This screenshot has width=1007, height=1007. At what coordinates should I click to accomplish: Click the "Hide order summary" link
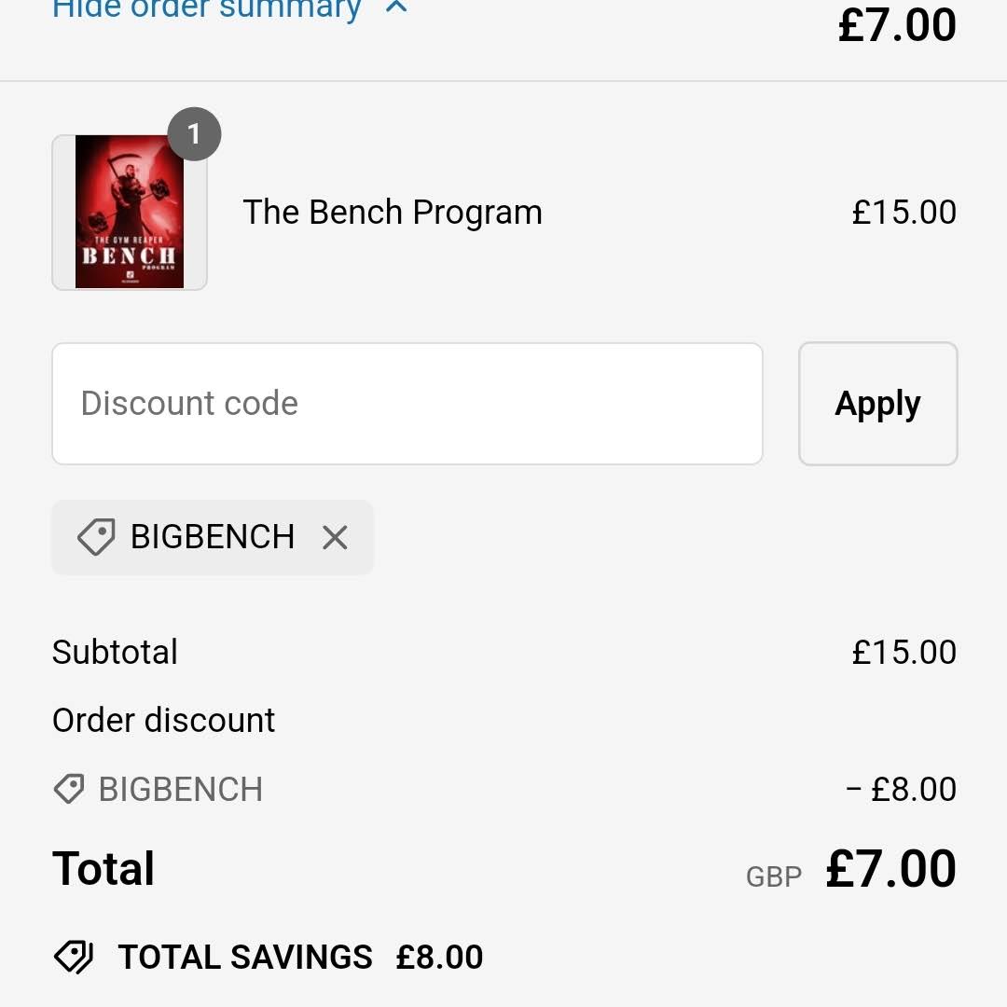(206, 8)
